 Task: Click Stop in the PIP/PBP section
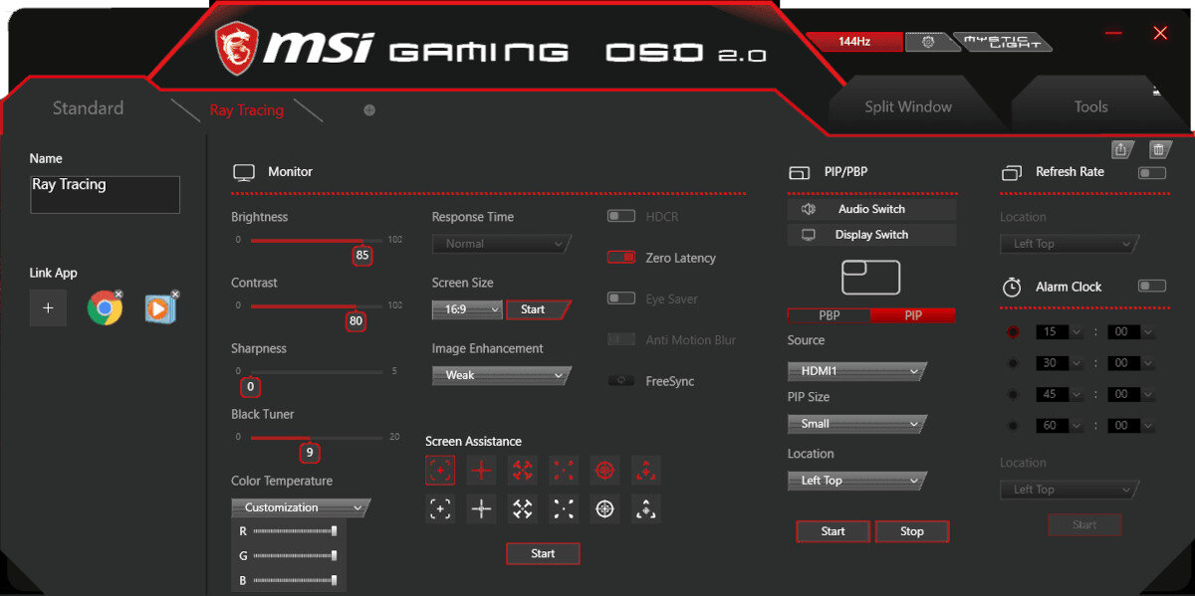(912, 531)
